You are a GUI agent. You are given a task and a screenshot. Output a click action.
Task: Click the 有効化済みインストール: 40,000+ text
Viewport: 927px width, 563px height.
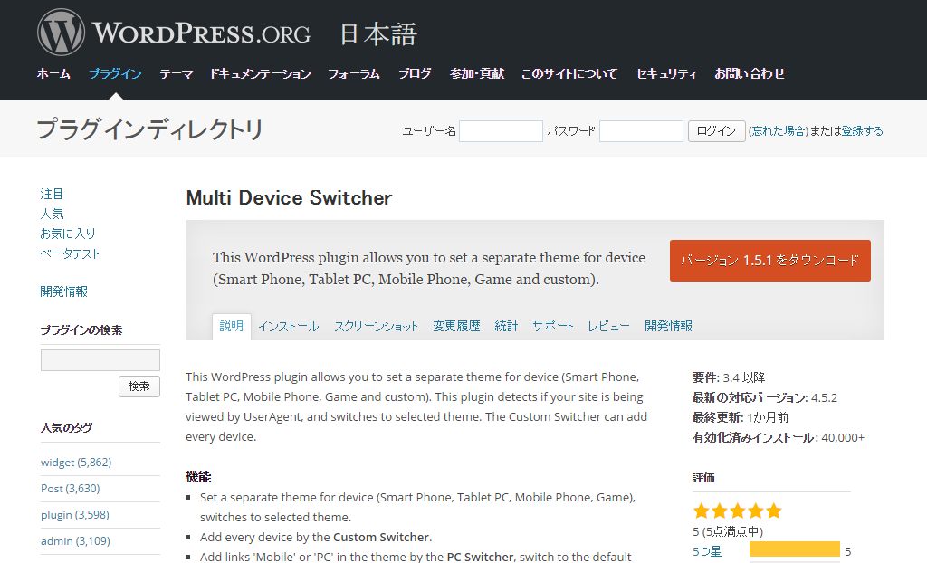point(778,437)
